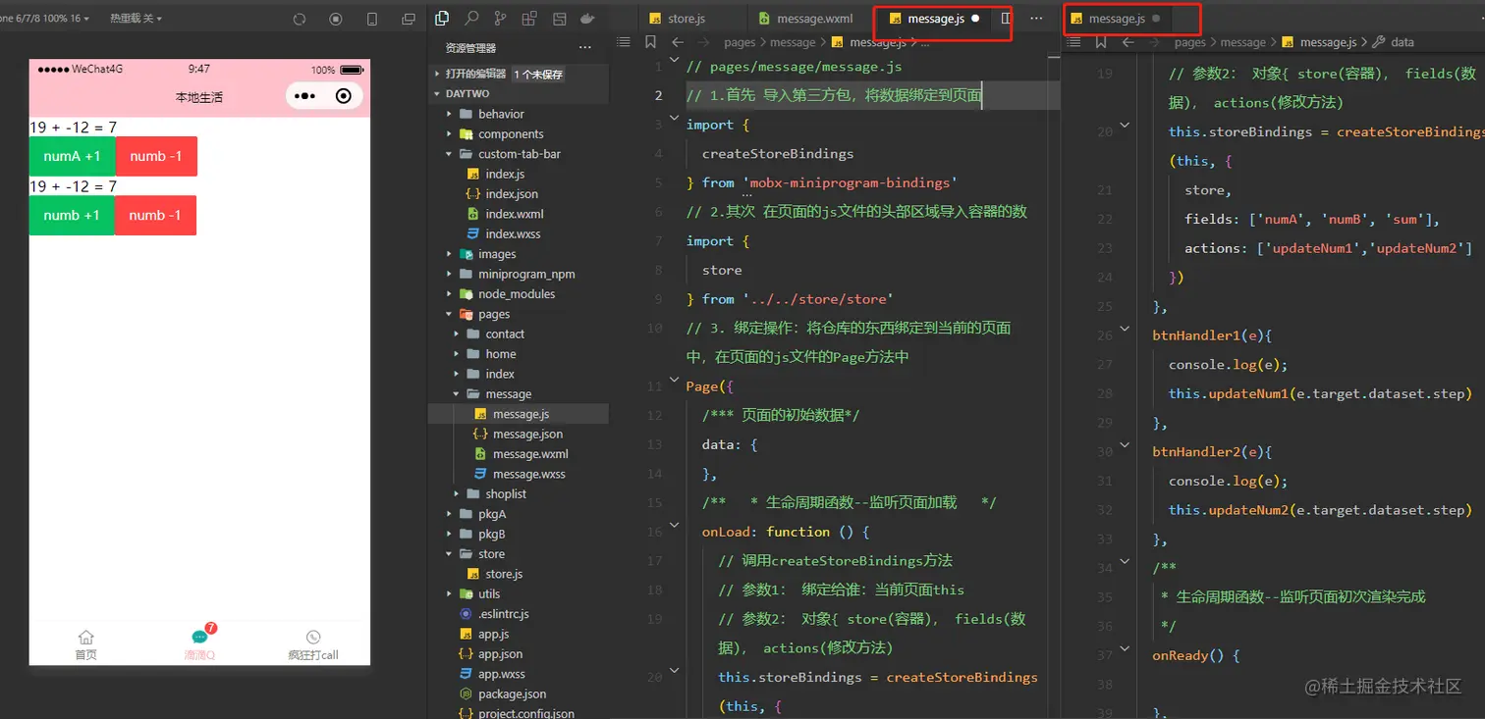Open app.json in file tree
This screenshot has height=719, width=1485.
pyautogui.click(x=500, y=653)
